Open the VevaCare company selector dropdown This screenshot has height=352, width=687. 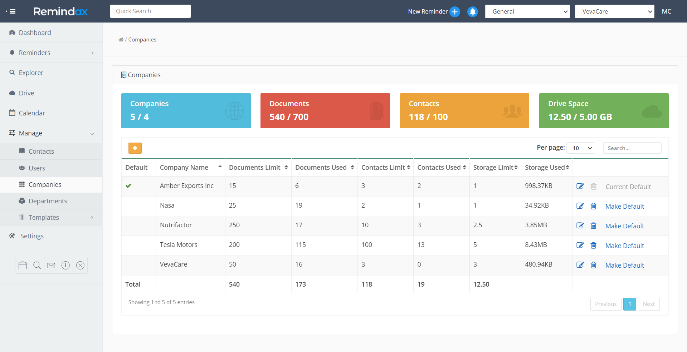point(614,11)
